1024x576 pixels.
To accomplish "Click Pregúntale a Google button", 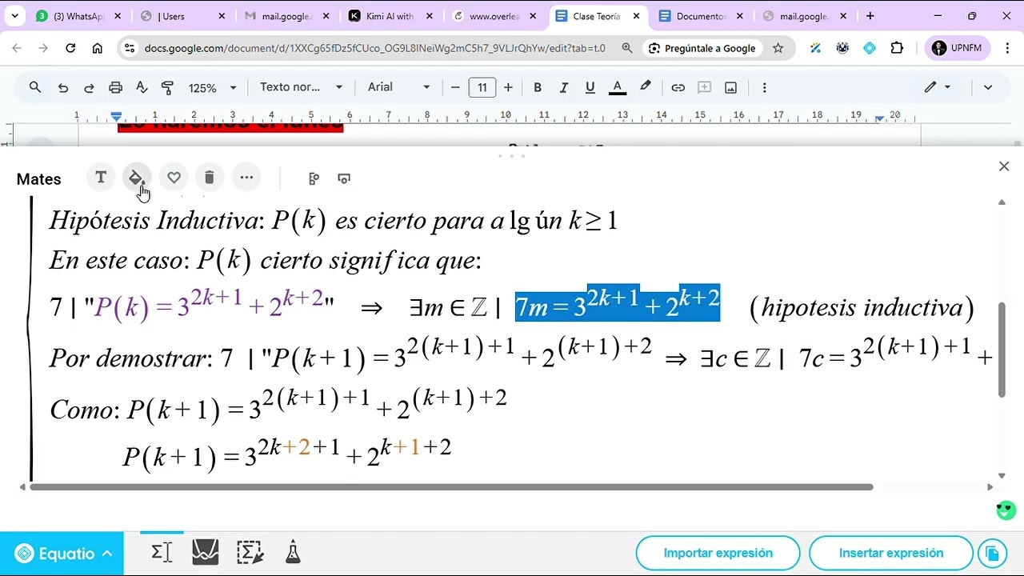I will 702,48.
